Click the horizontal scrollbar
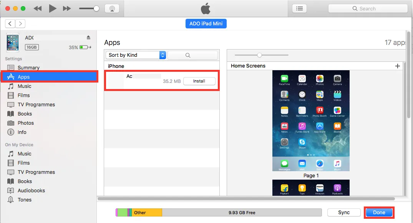This screenshot has height=223, width=413. [x=246, y=199]
